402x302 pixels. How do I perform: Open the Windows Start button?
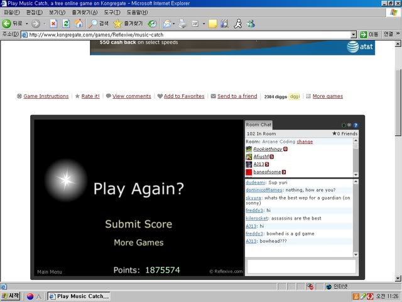11,296
